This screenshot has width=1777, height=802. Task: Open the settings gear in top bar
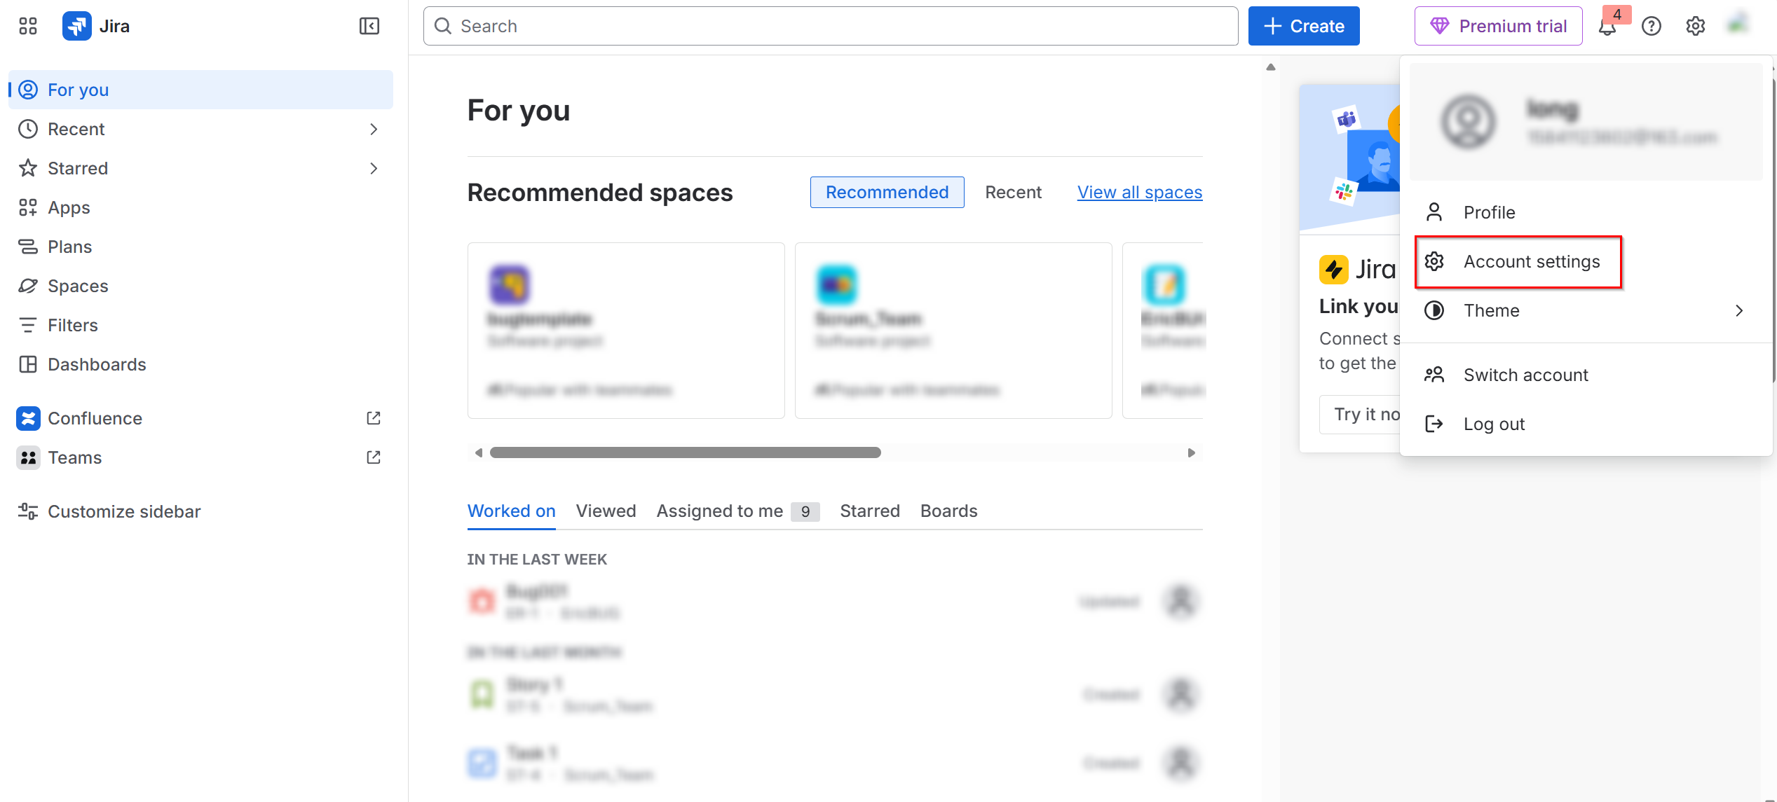[x=1695, y=26]
